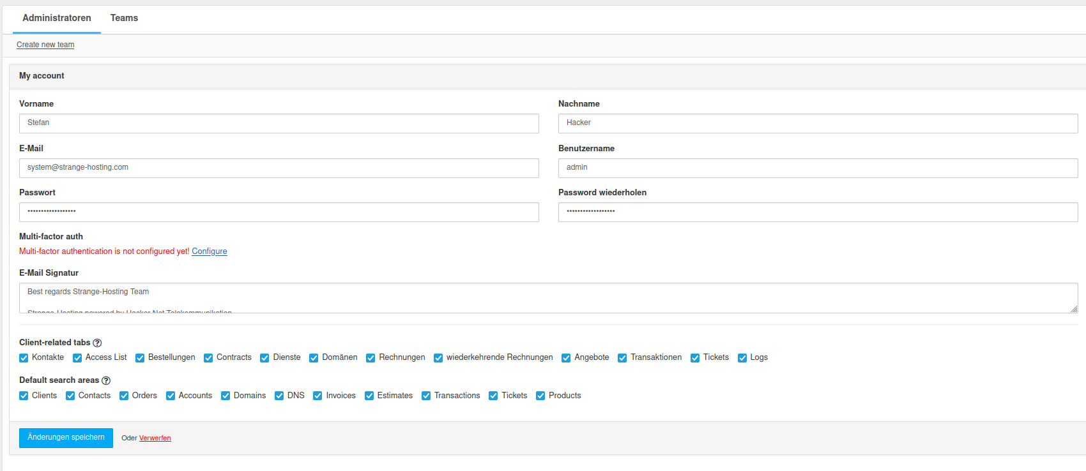Grab the E-Mail Signatur resize handle
This screenshot has height=471, width=1086.
(1074, 309)
